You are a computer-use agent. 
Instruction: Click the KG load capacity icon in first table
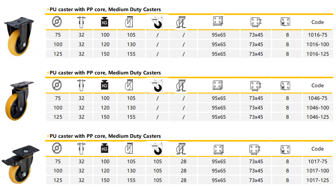pyautogui.click(x=105, y=22)
